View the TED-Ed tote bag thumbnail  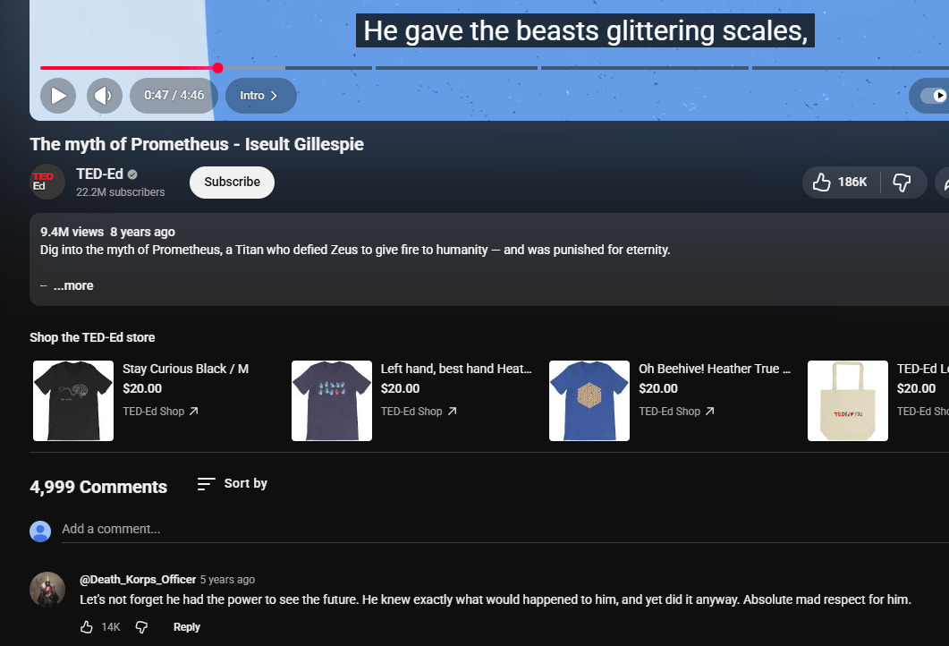[848, 401]
